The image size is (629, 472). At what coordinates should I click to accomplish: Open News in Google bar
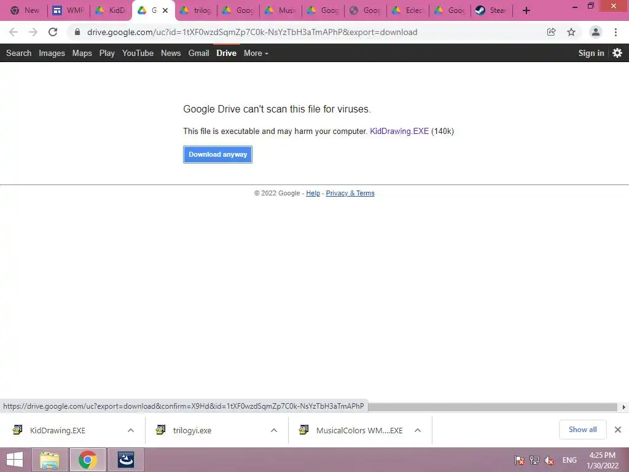(x=171, y=53)
